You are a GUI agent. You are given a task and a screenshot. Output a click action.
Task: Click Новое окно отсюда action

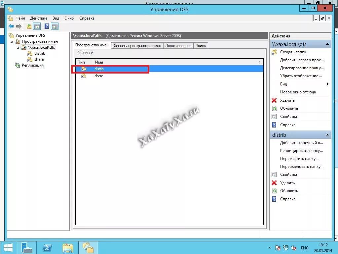(x=298, y=92)
